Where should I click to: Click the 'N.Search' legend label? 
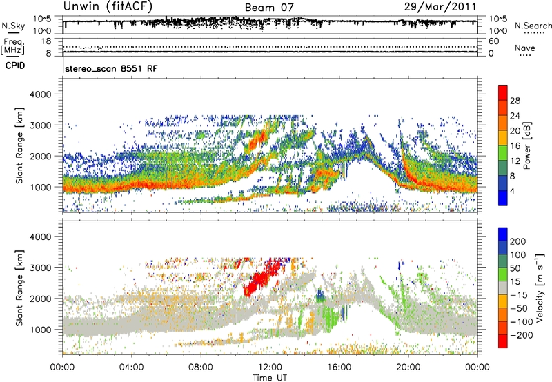point(533,26)
